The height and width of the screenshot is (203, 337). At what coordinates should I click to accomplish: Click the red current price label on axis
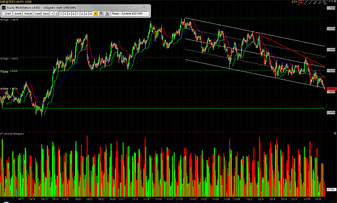pos(331,89)
